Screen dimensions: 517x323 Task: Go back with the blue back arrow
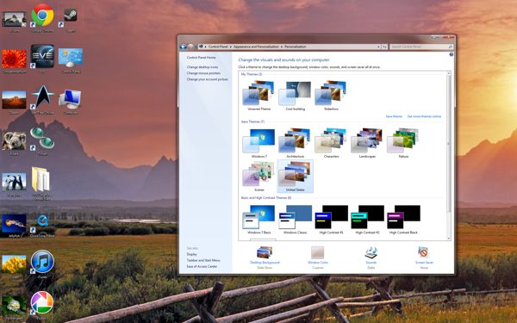[184, 47]
